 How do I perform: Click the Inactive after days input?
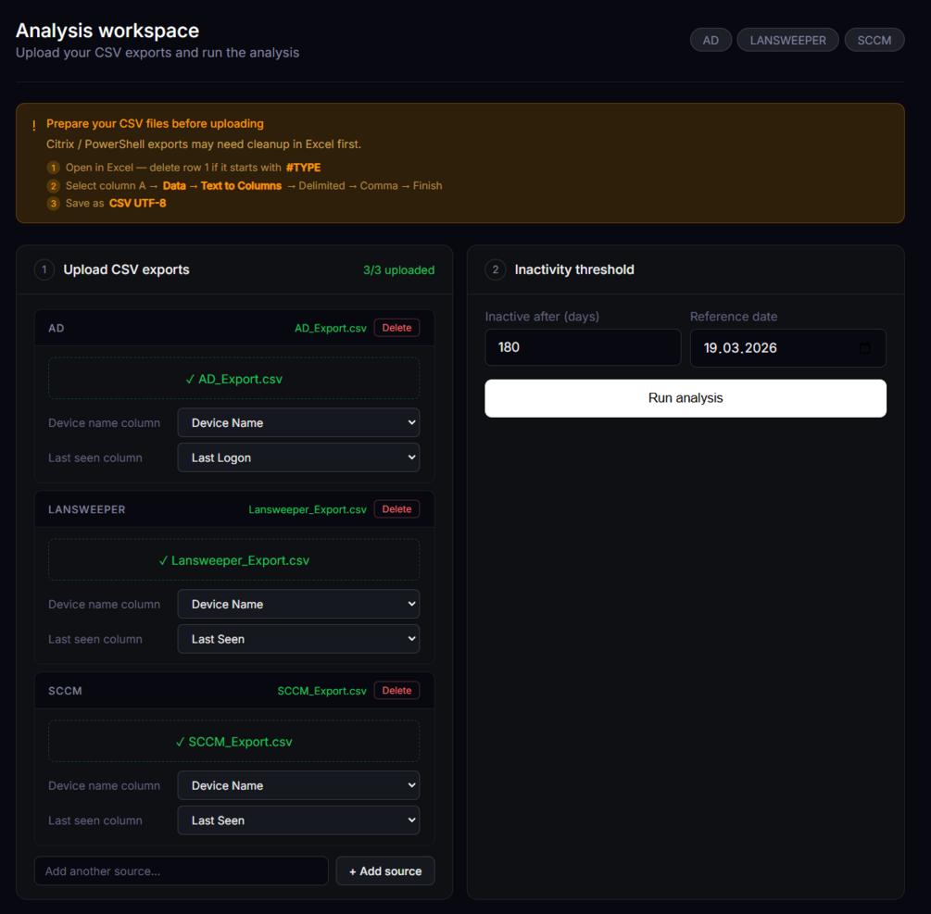point(583,348)
